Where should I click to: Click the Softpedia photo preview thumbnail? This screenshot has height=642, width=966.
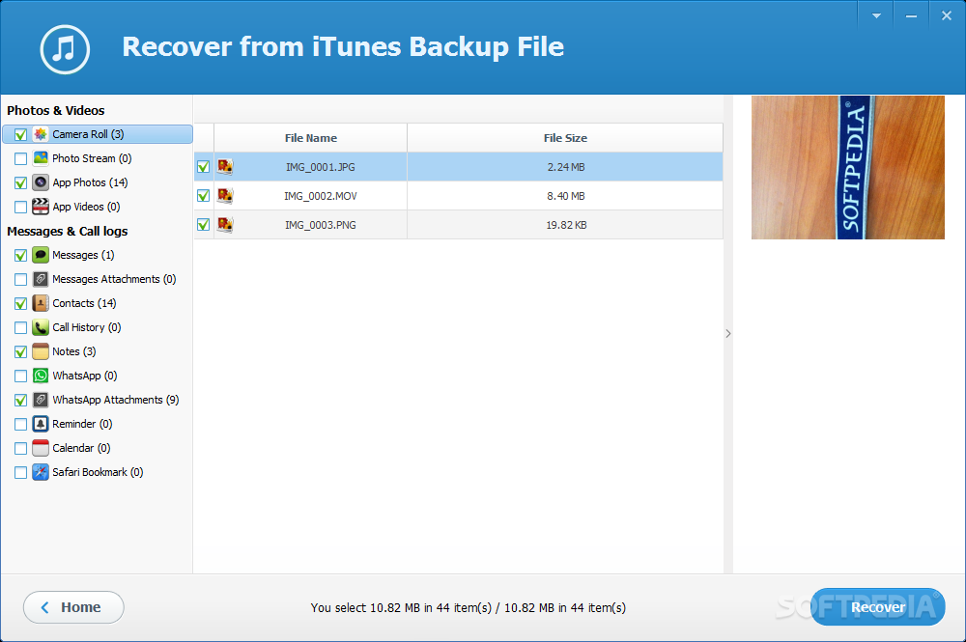pyautogui.click(x=848, y=167)
